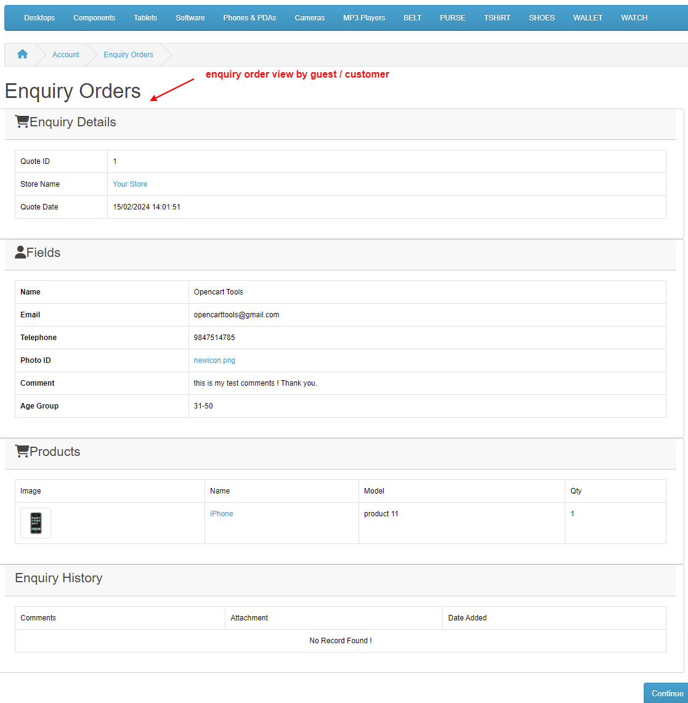Image resolution: width=688 pixels, height=703 pixels.
Task: Click the Email label cell
Action: 102,315
